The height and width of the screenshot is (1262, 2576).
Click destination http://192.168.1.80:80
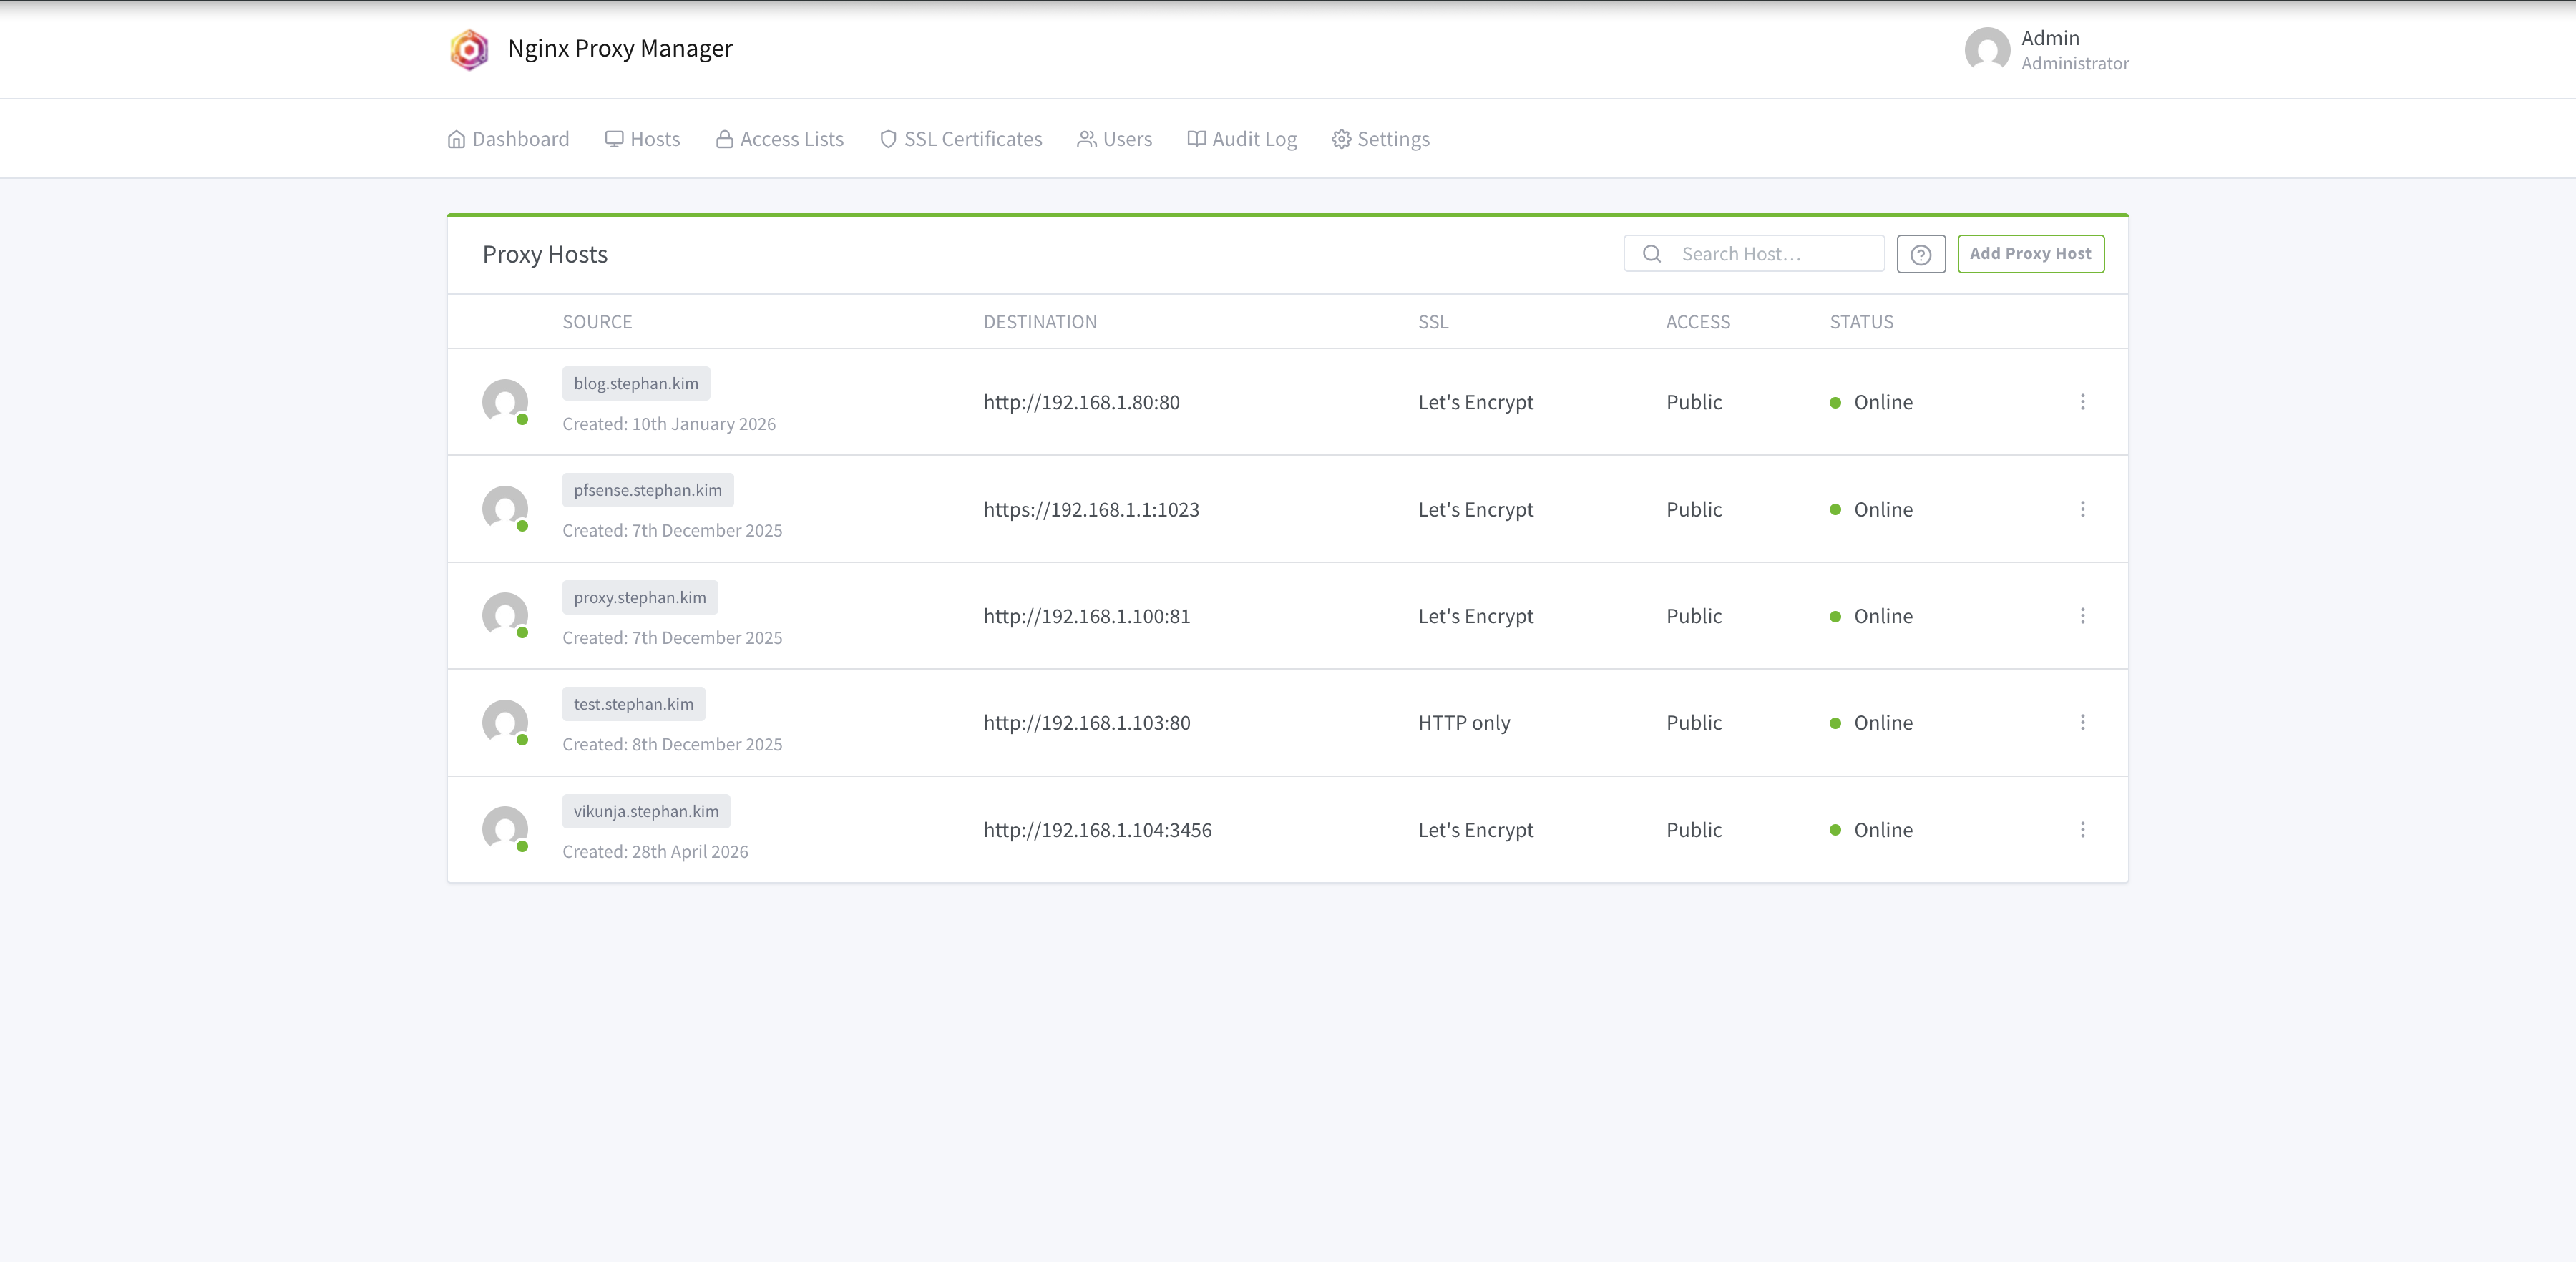click(1081, 402)
